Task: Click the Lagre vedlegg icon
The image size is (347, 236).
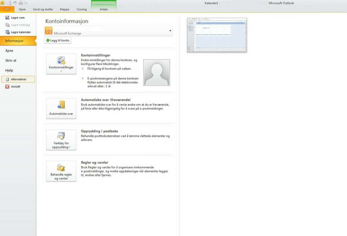Action: click(x=7, y=25)
